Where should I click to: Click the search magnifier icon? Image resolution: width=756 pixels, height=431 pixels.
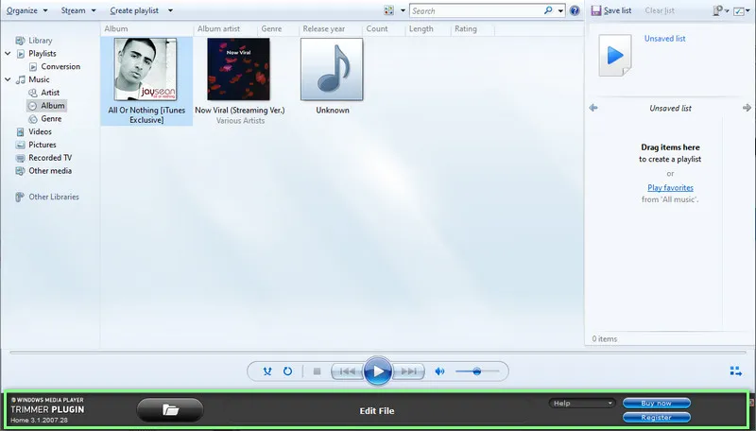click(x=548, y=10)
